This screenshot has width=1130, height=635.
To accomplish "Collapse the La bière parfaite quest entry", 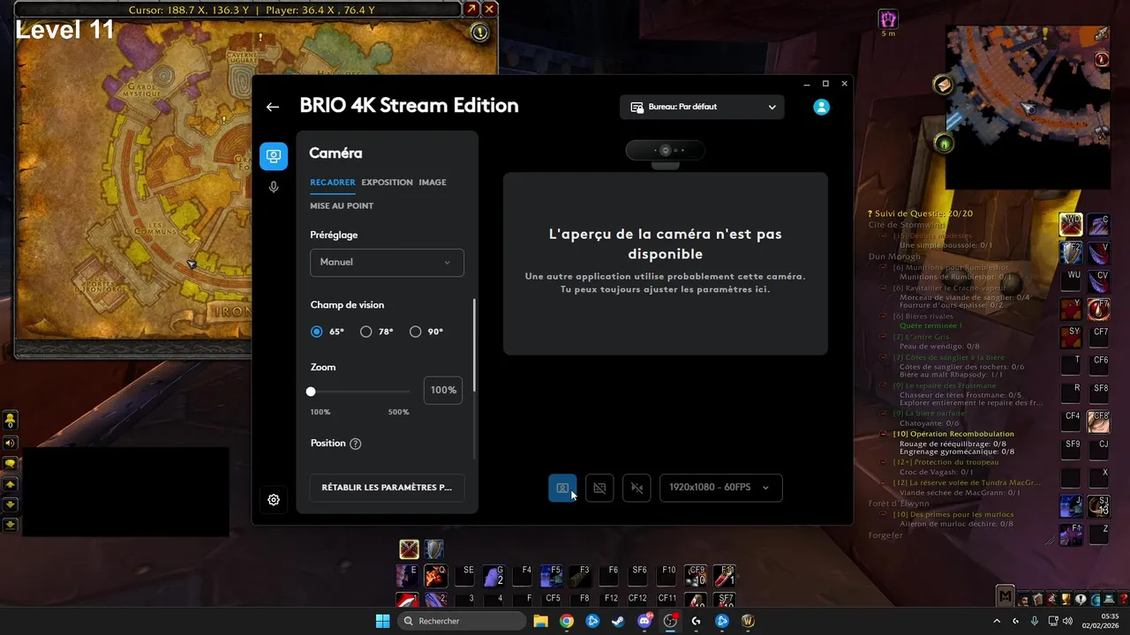I will coord(885,414).
